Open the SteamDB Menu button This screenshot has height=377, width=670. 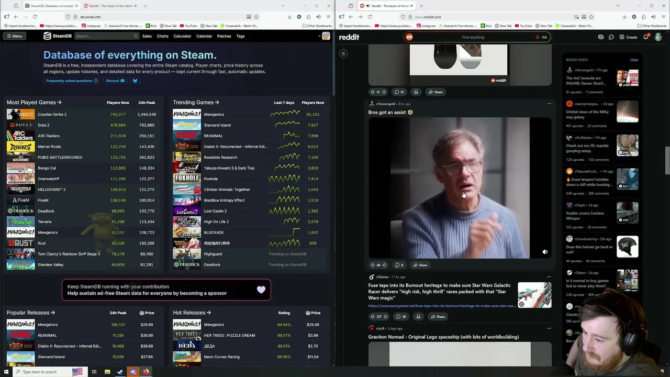(x=14, y=36)
